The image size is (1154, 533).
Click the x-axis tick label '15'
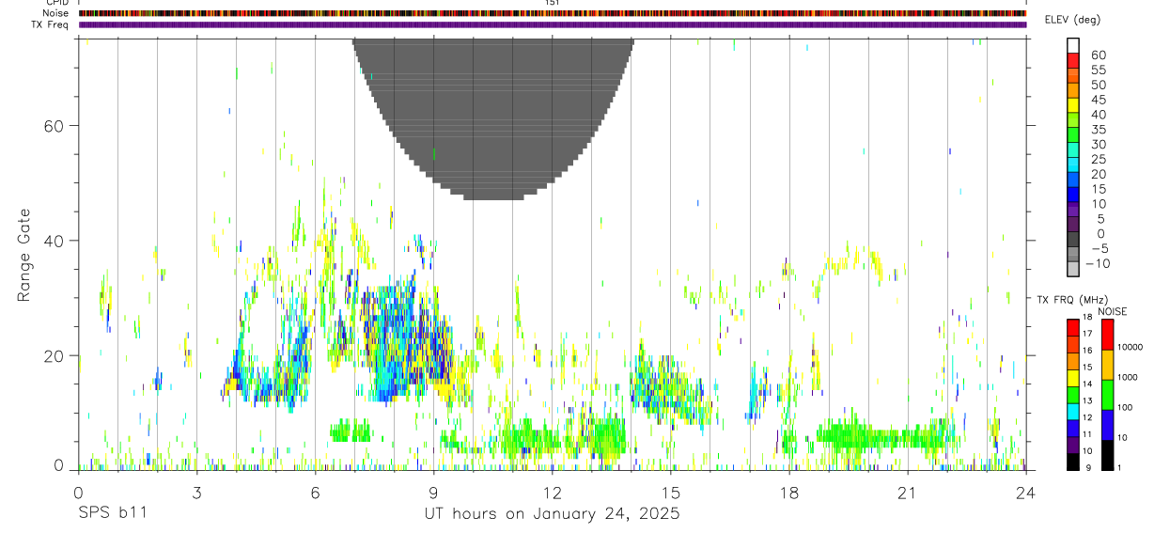click(x=670, y=492)
